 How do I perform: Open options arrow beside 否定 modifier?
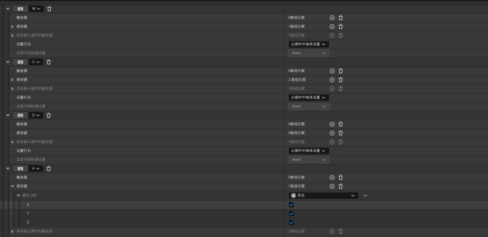pos(365,196)
